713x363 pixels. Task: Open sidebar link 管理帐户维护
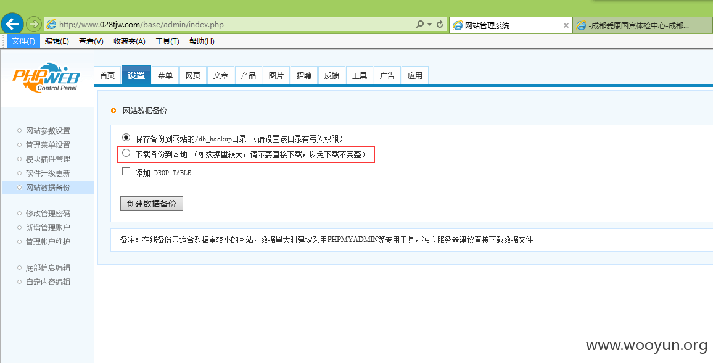click(x=47, y=241)
